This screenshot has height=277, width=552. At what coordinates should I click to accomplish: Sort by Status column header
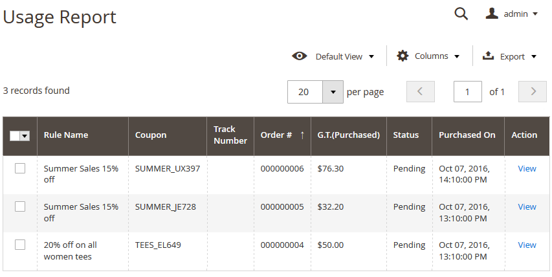coord(406,135)
